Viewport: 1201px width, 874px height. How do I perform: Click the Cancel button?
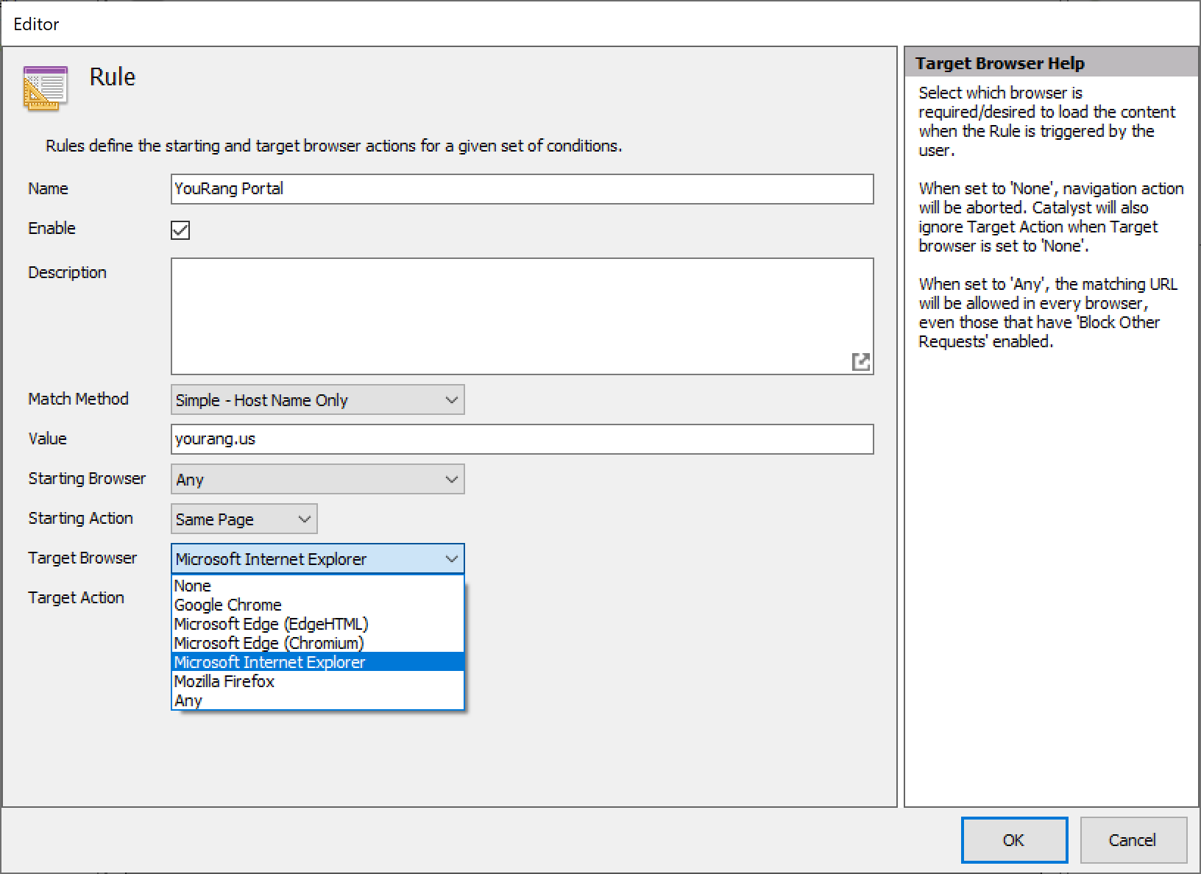(x=1133, y=840)
